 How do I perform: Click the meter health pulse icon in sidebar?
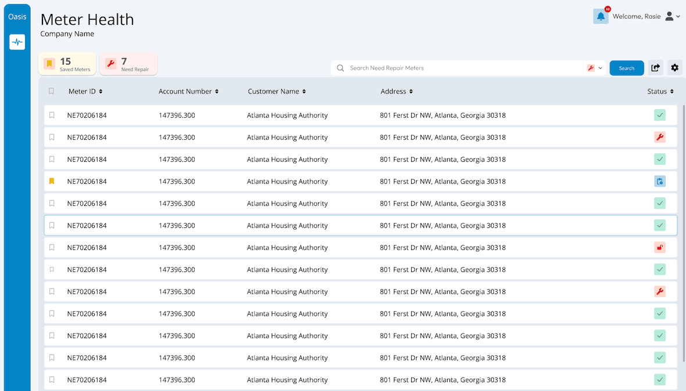(x=17, y=42)
